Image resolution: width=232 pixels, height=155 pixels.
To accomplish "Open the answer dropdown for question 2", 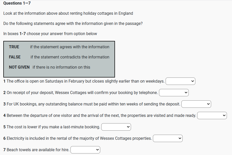I will click(174, 93).
